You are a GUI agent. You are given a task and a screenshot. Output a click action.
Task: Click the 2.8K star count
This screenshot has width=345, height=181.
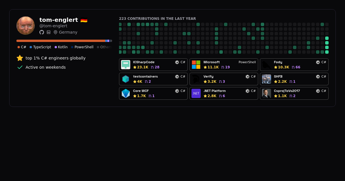click(x=212, y=96)
